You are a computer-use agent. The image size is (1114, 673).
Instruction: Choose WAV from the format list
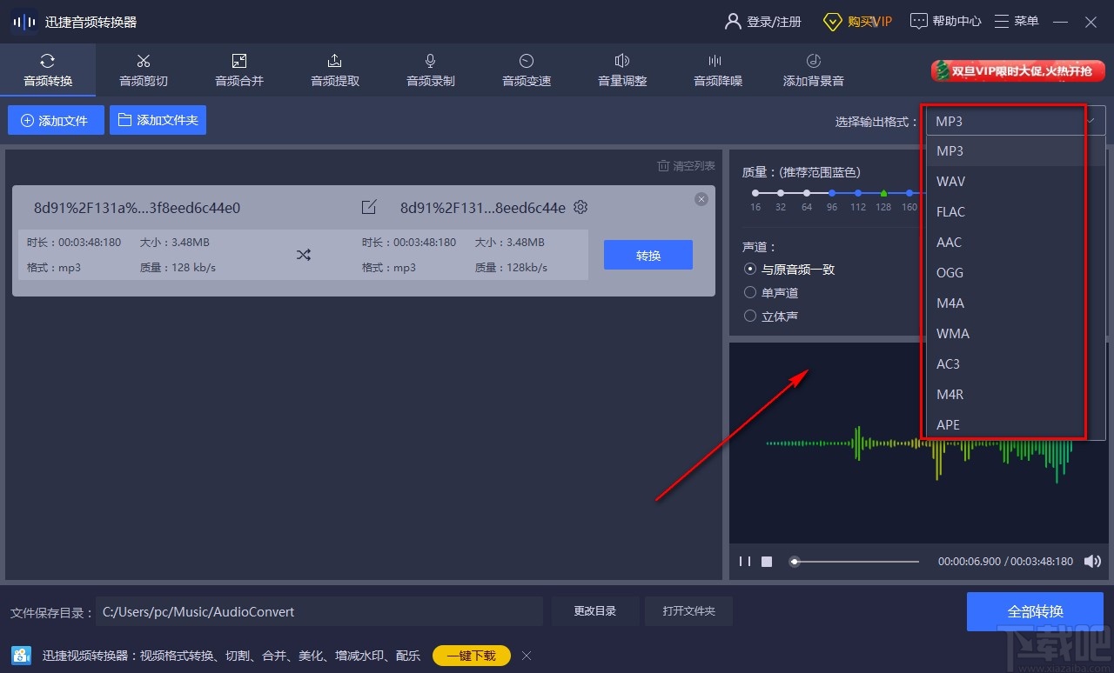(950, 181)
